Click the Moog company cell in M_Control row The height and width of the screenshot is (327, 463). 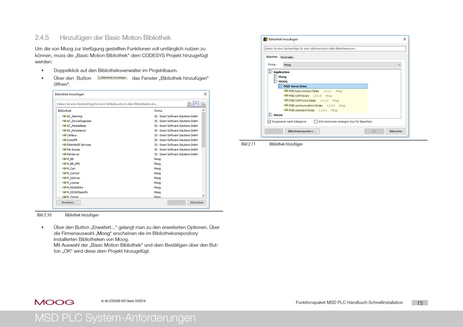pyautogui.click(x=157, y=173)
